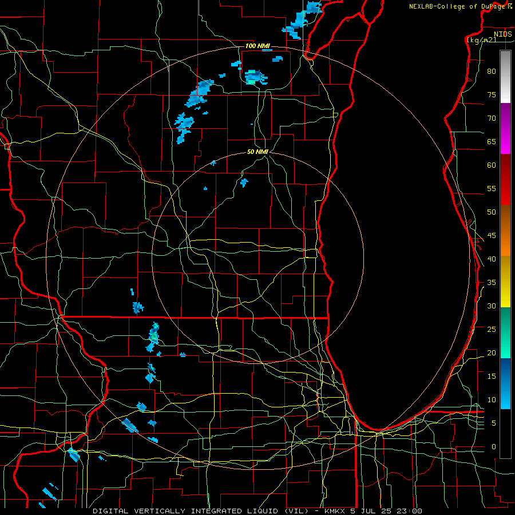Click the 75 value on color scale

click(492, 94)
